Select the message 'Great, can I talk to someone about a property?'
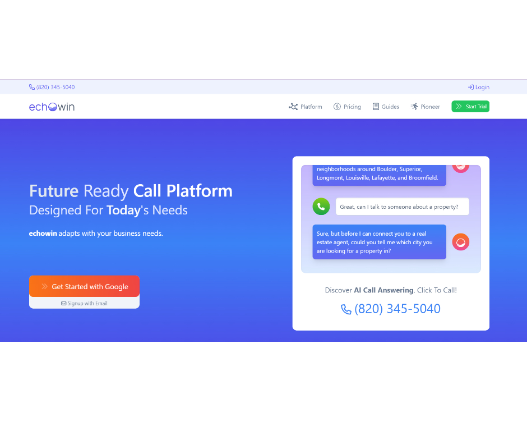Image resolution: width=527 pixels, height=421 pixels. click(x=403, y=207)
